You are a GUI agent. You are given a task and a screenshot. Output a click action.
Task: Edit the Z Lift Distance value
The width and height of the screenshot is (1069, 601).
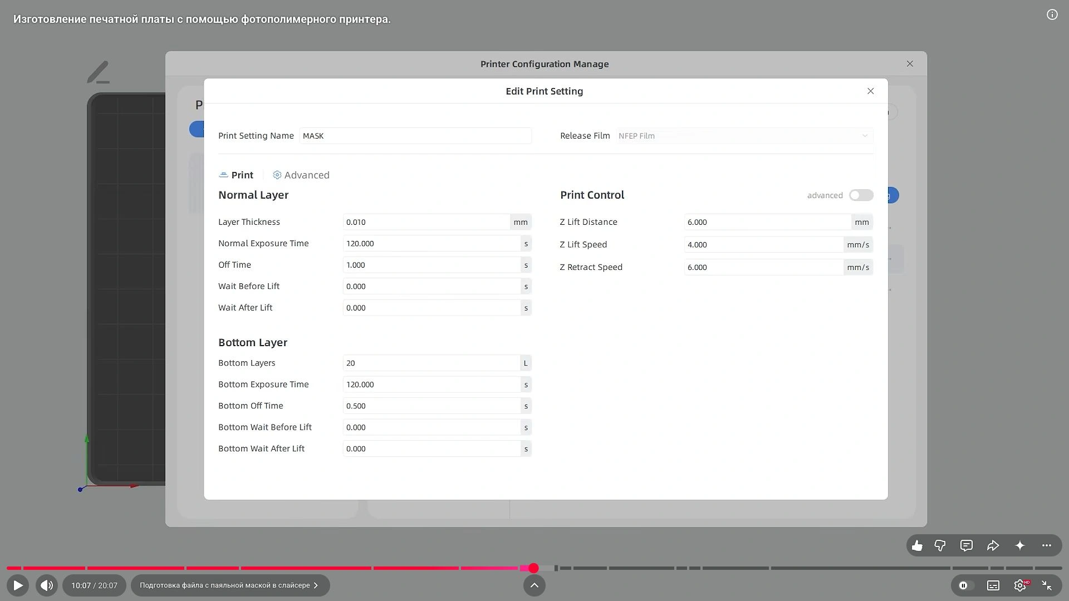click(768, 222)
